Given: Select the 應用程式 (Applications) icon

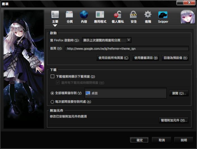Looking at the screenshot, I should pyautogui.click(x=100, y=15).
